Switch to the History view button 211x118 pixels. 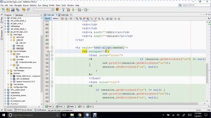55,18
